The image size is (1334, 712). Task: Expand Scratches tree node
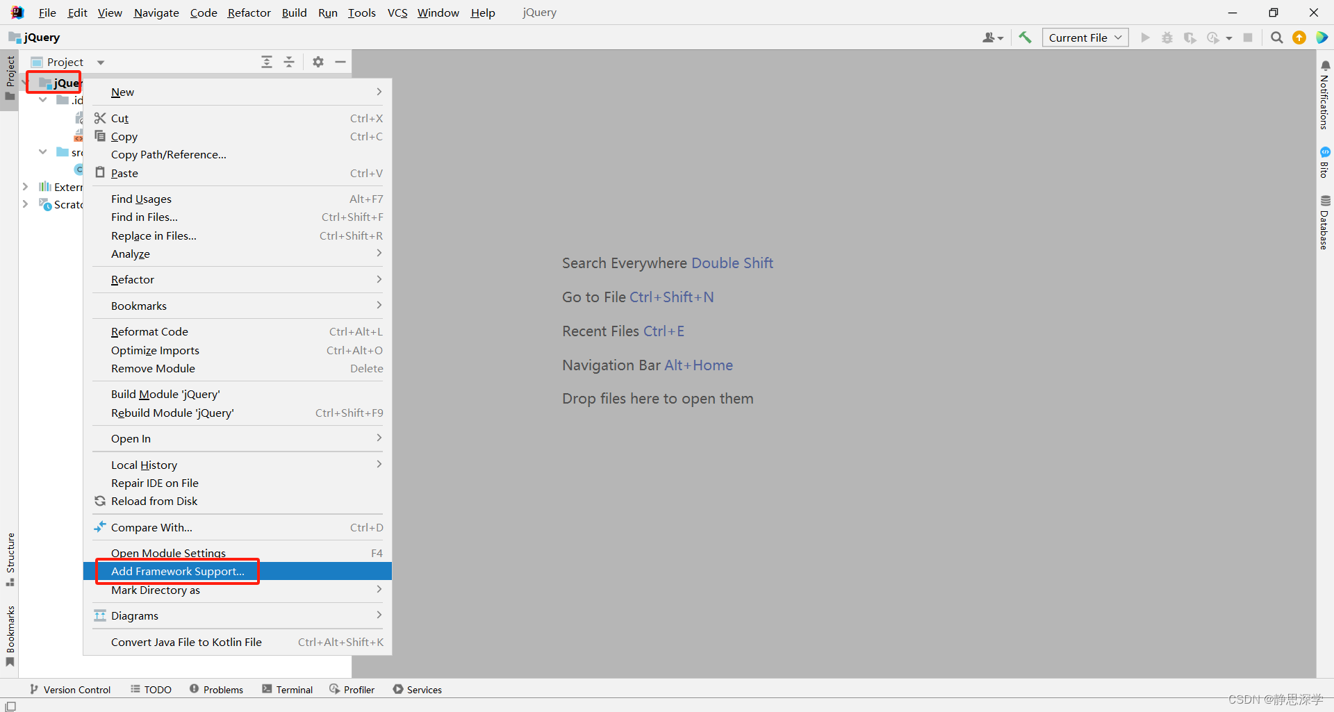(26, 204)
